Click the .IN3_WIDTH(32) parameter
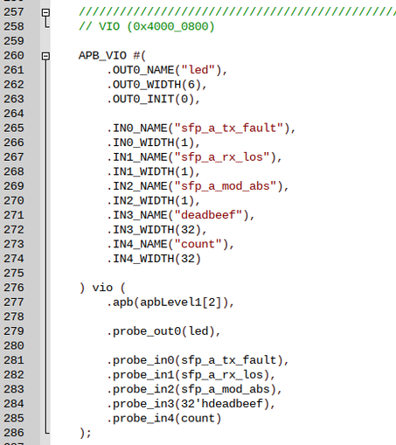Viewport: 396px width, 445px height. click(x=154, y=230)
